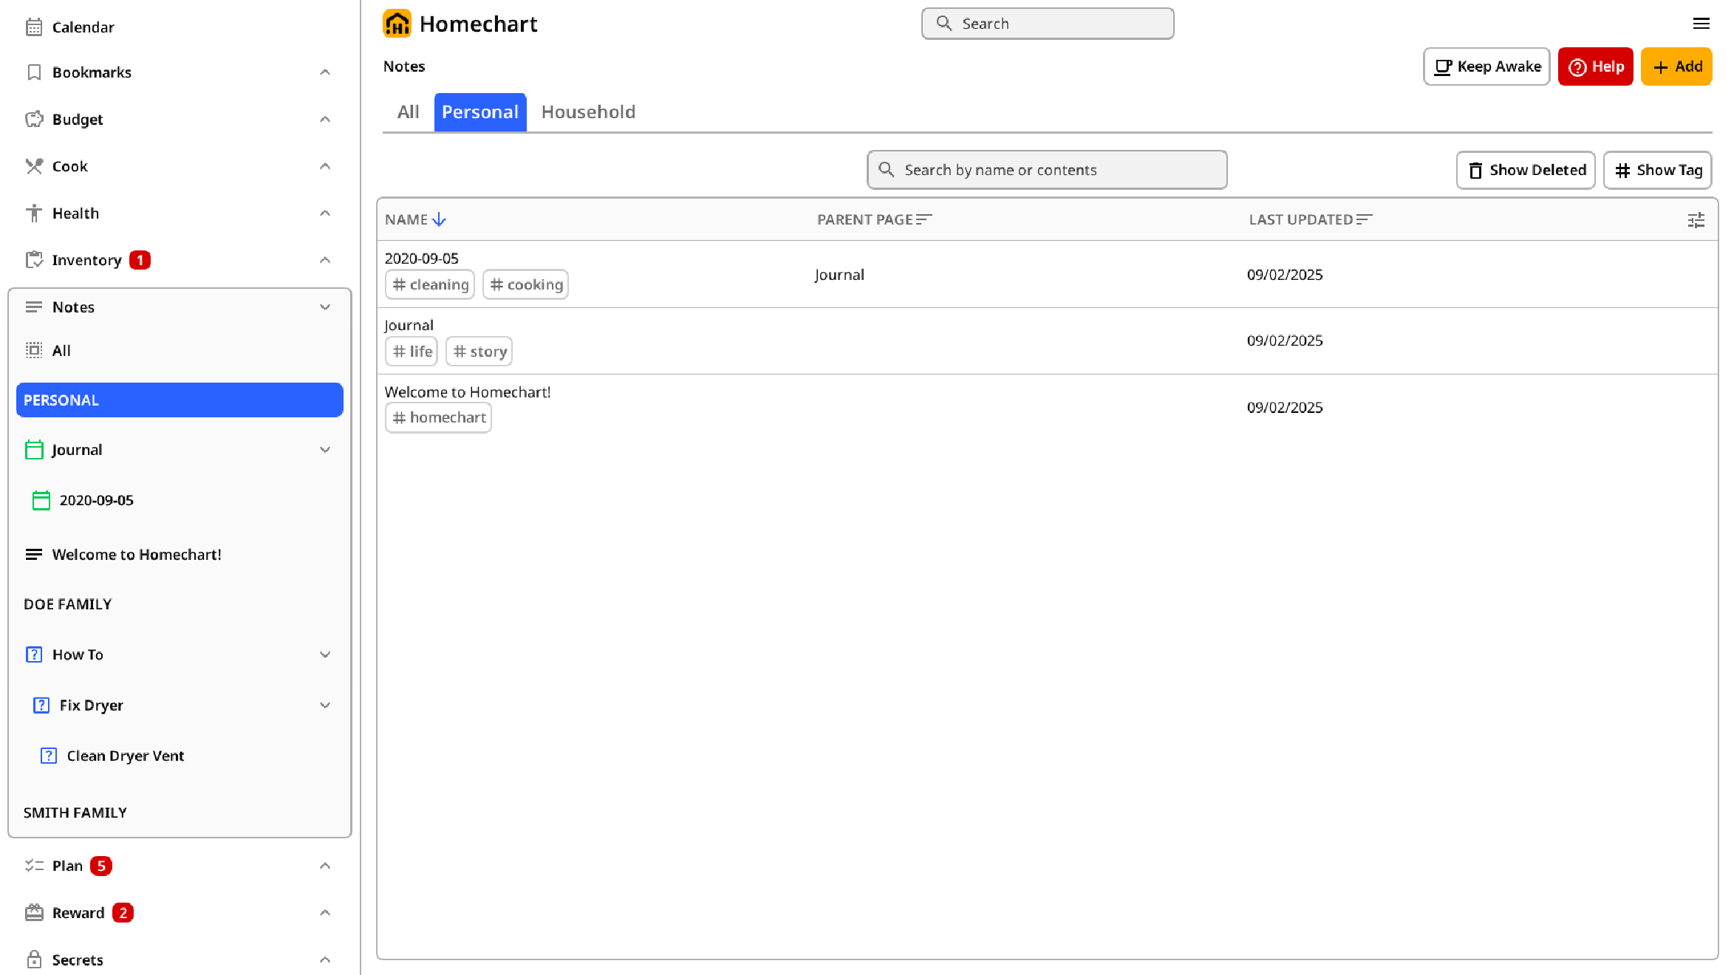Click the table column settings icon
1734x975 pixels.
tap(1696, 220)
